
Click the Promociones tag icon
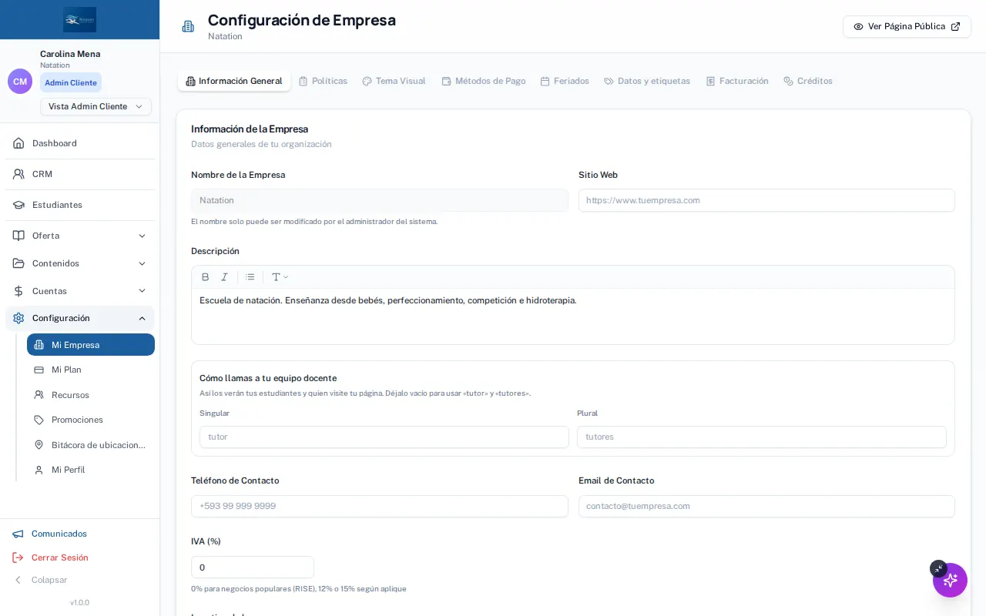coord(39,420)
